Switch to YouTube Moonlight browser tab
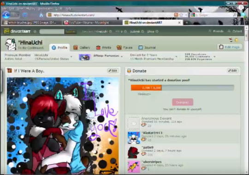The width and height of the screenshot is (249, 175). [92, 23]
